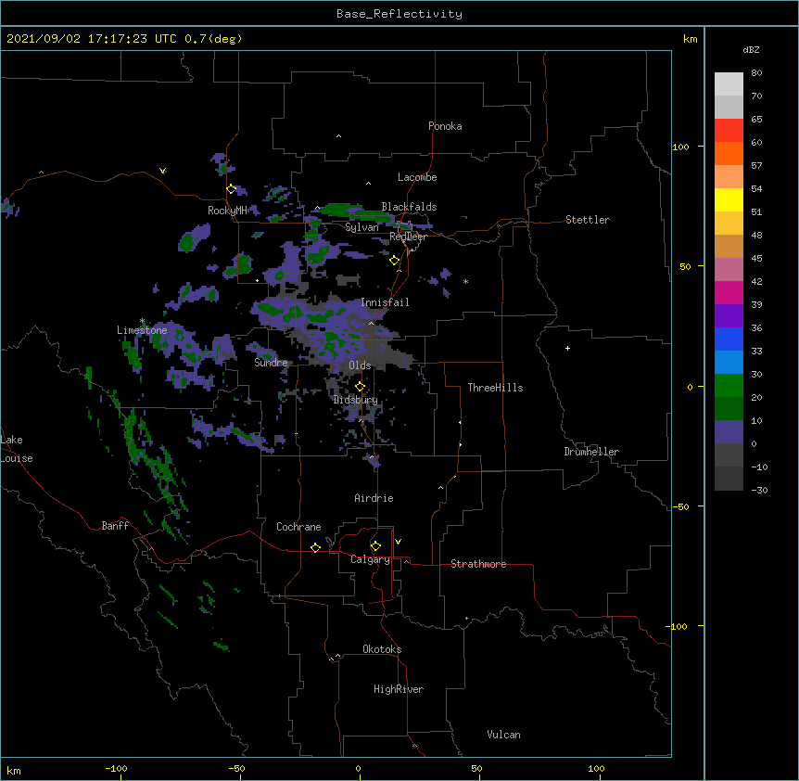The width and height of the screenshot is (799, 781).
Task: Click the asterisk marker east of Innisfail
Action: coord(465,281)
